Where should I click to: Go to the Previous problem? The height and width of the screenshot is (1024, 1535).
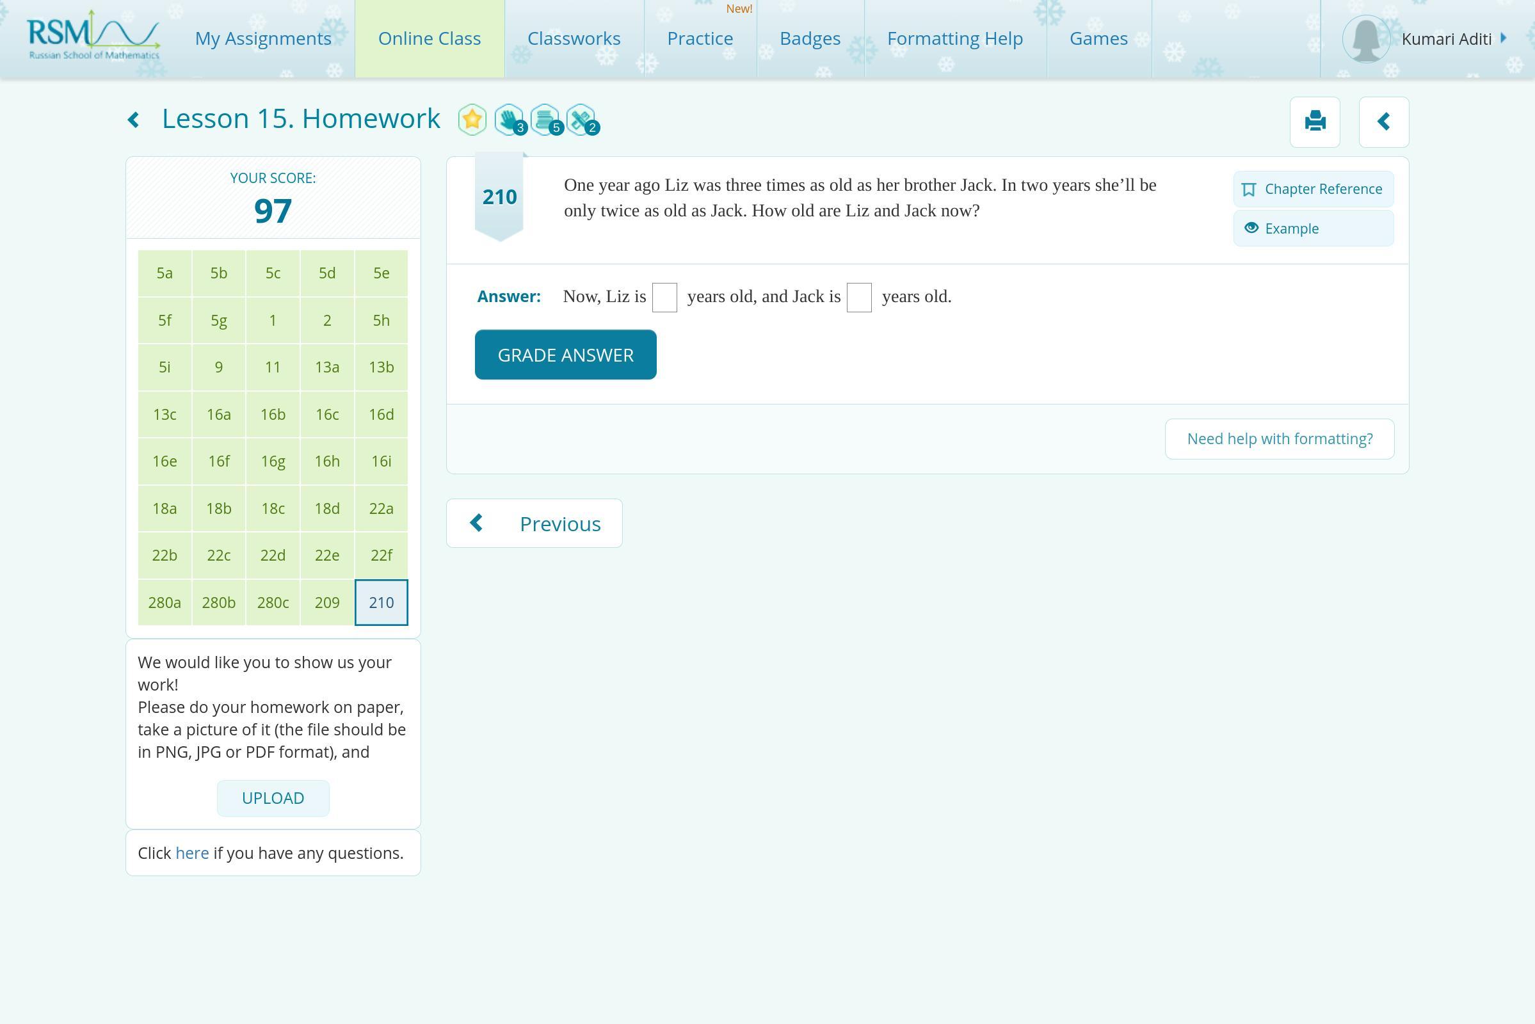(x=534, y=524)
